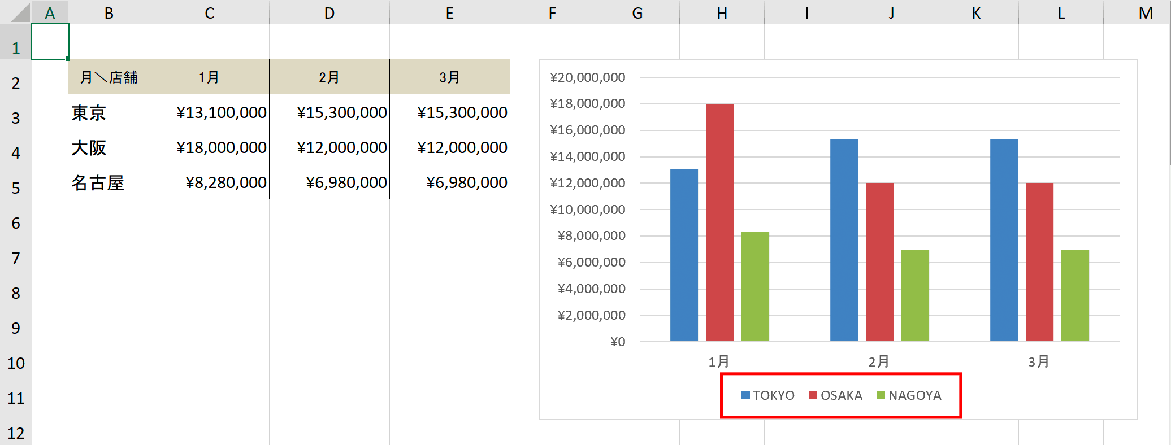The width and height of the screenshot is (1171, 445).
Task: Click the 3月 table header cell
Action: (450, 77)
